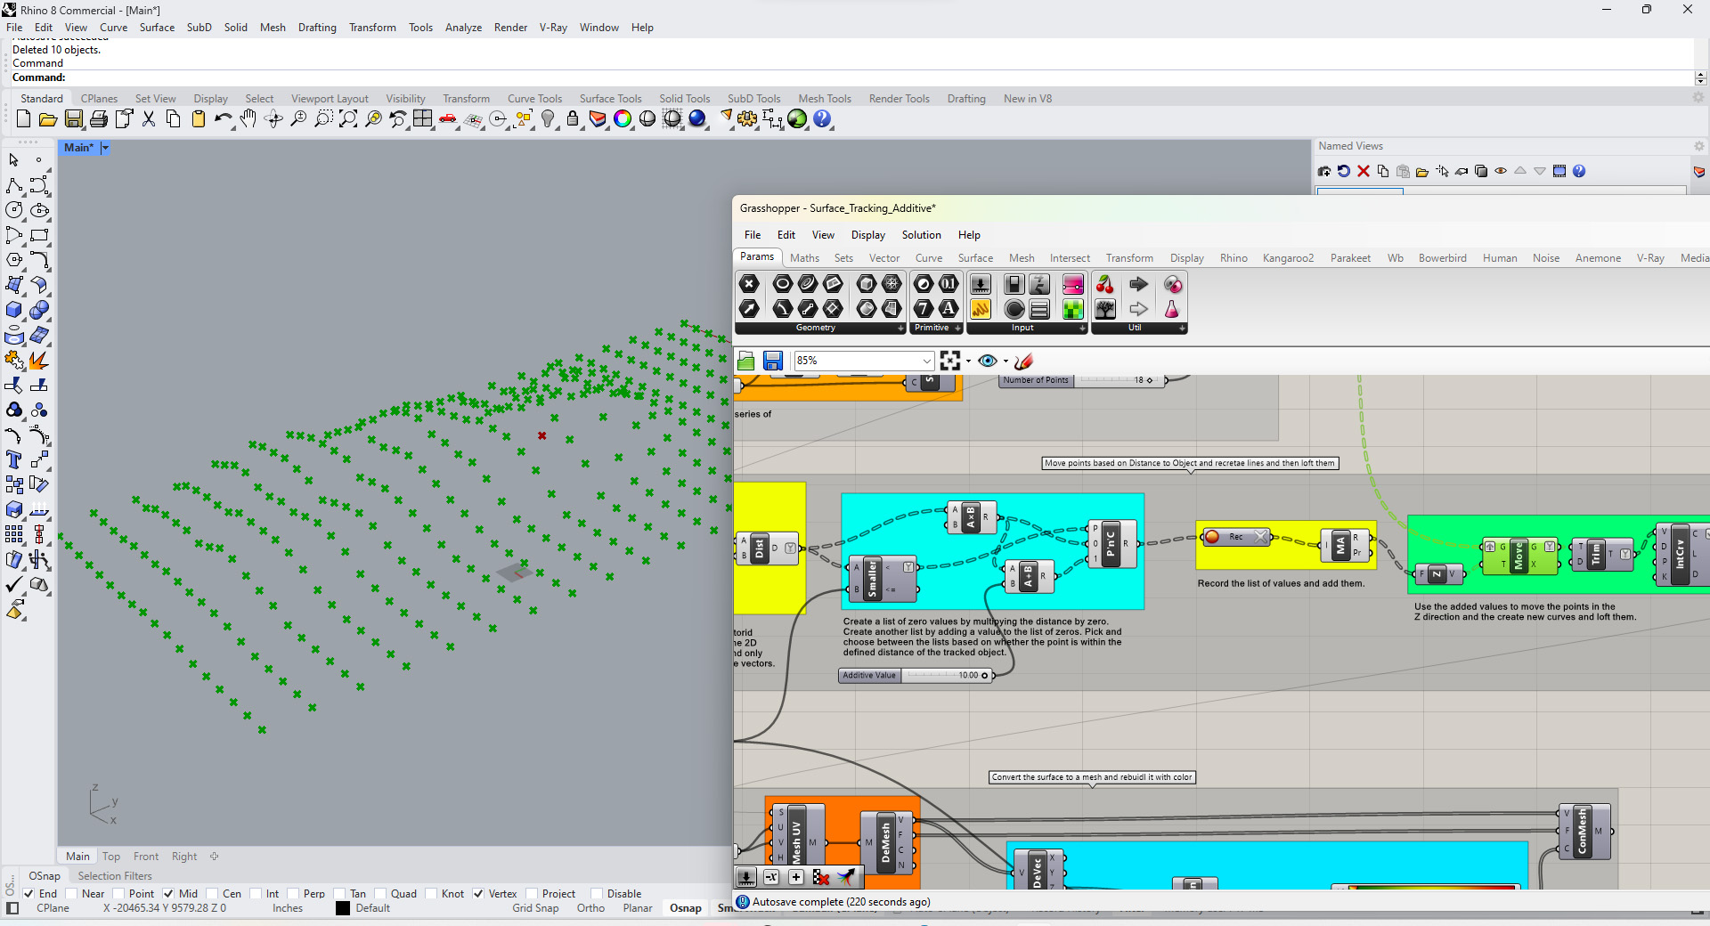Image resolution: width=1710 pixels, height=926 pixels.
Task: Switch to the Kangaroo2 component tab
Action: coord(1288,258)
